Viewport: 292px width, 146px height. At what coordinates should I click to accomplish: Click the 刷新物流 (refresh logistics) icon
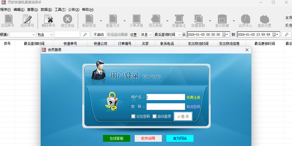(x=89, y=19)
